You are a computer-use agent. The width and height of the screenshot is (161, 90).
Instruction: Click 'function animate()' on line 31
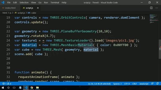click(x=31, y=72)
